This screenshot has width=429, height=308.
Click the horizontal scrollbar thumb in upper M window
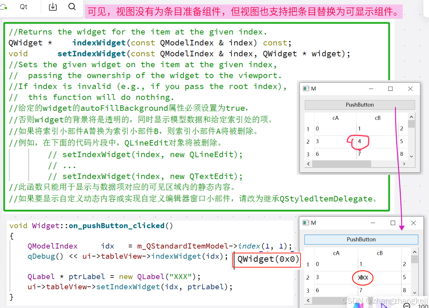[x=341, y=164]
